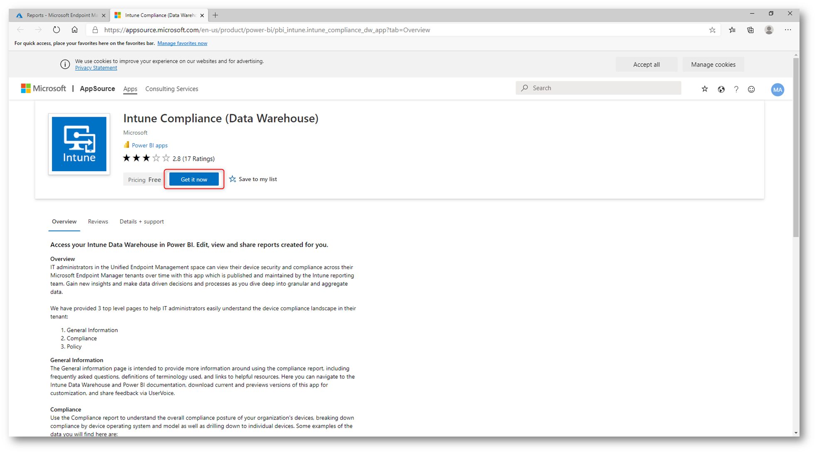Image resolution: width=817 pixels, height=454 pixels.
Task: Click the Microsoft logo
Action: tap(44, 88)
